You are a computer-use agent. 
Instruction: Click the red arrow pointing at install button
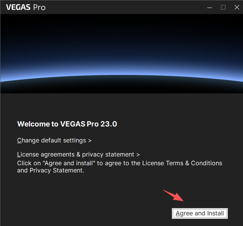(174, 195)
